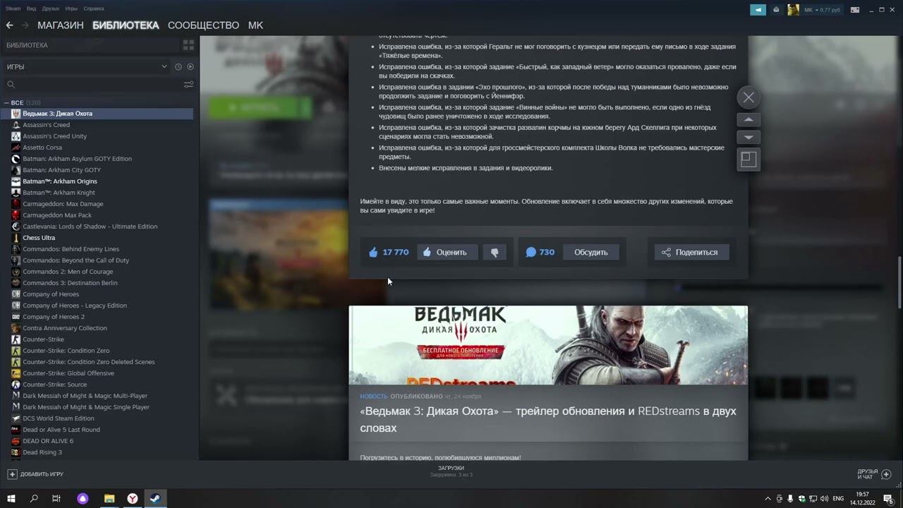Open Steam inbox notification icon

point(776,10)
